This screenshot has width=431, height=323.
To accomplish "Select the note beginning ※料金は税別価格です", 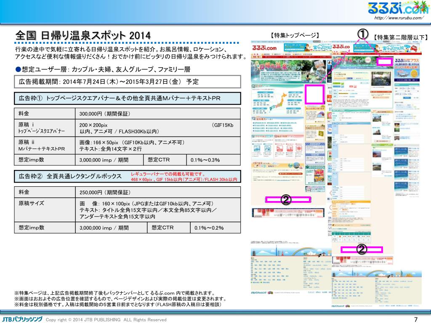I will pos(118,304).
